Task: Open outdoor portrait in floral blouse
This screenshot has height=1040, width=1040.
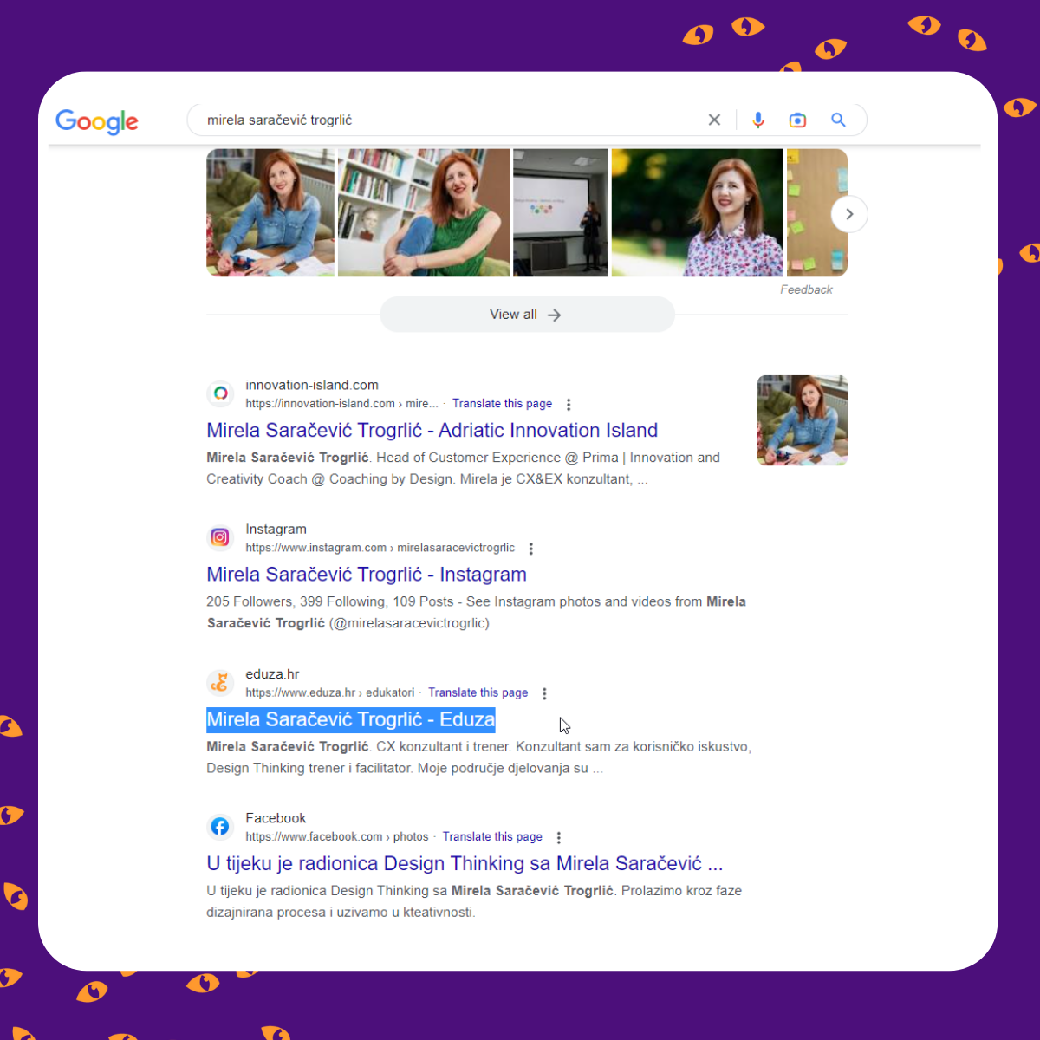Action: coord(698,212)
